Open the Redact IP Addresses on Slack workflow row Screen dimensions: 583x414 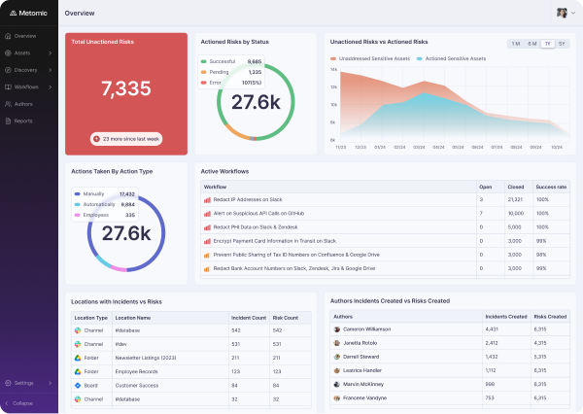pyautogui.click(x=385, y=200)
